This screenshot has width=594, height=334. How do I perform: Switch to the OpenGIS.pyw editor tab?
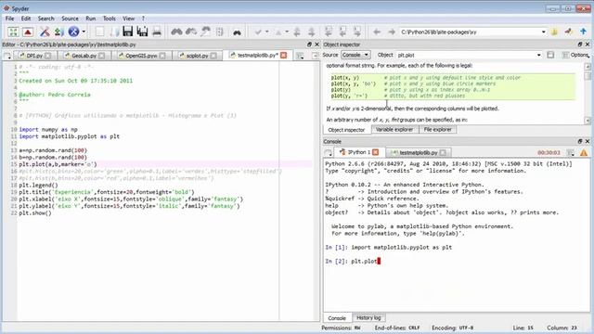(x=142, y=56)
